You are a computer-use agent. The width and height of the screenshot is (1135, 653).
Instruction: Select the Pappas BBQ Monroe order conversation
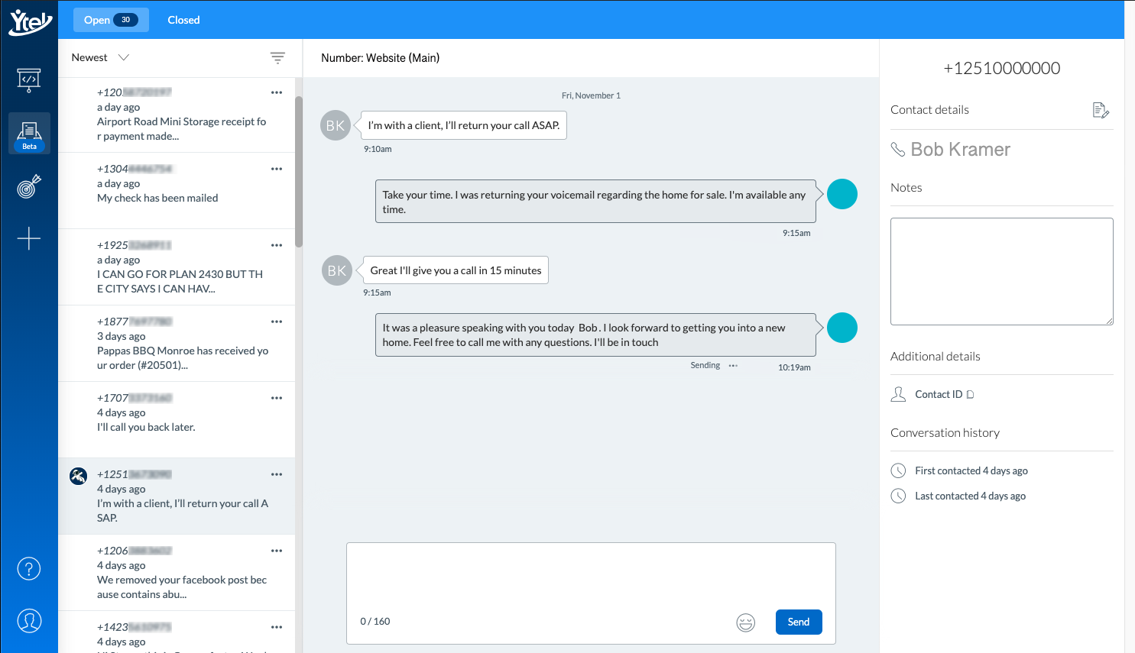pos(182,344)
